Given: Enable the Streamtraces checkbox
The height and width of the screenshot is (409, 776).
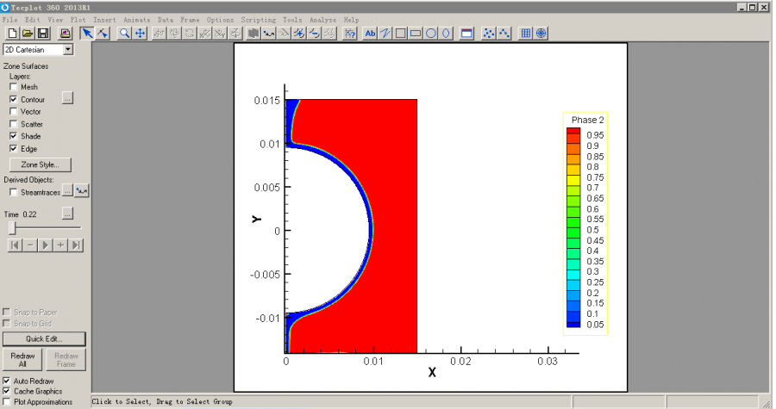Looking at the screenshot, I should pos(14,192).
